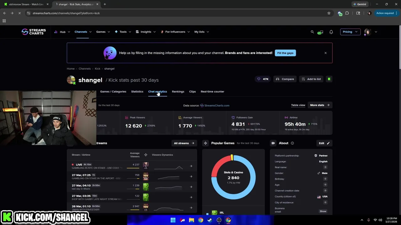This screenshot has height=225, width=401.
Task: Follow the StreamsCharts.com data source link
Action: (215, 105)
